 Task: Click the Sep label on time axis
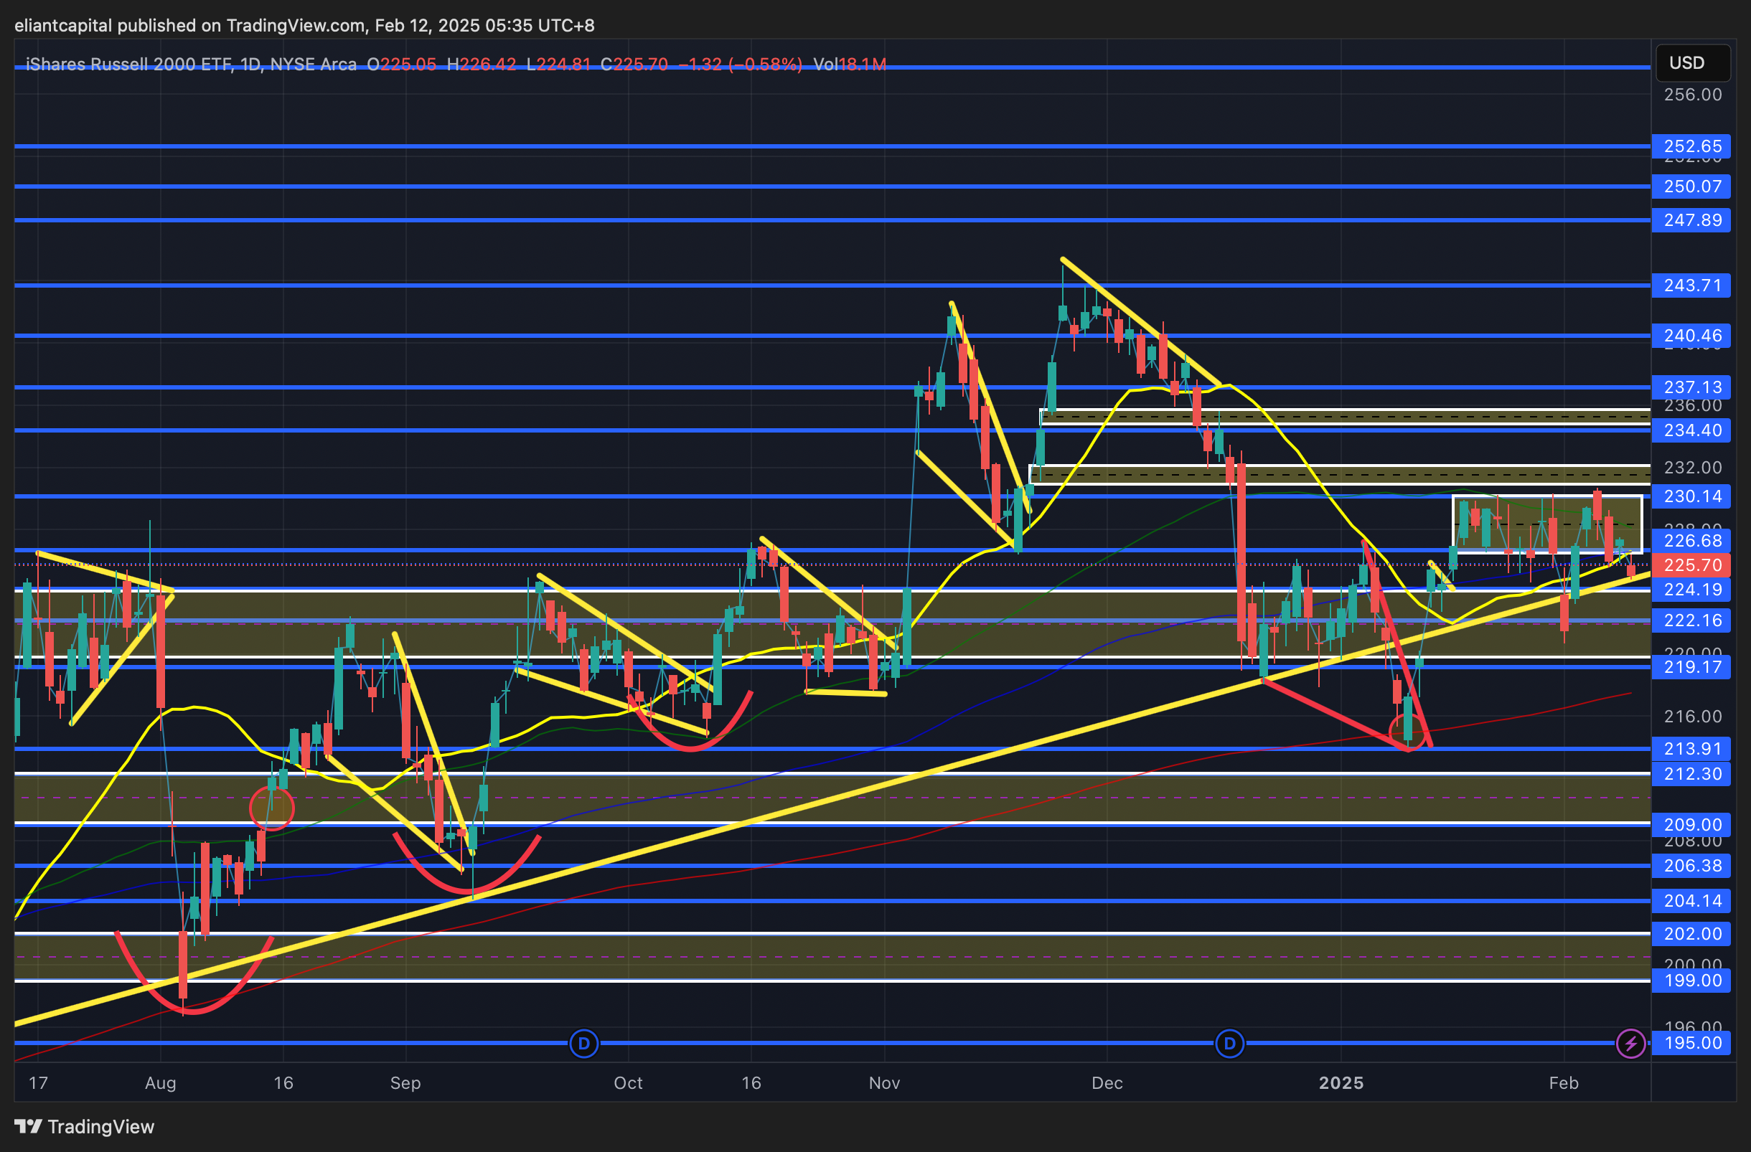[x=405, y=1083]
